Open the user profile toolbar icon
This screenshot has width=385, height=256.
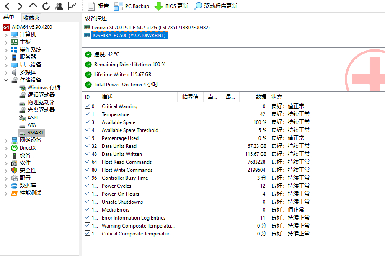(x=59, y=6)
